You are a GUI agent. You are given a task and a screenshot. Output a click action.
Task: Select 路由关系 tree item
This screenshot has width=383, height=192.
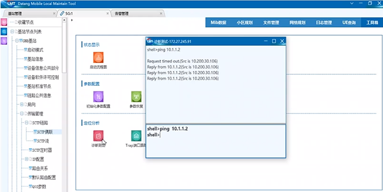(x=40, y=168)
